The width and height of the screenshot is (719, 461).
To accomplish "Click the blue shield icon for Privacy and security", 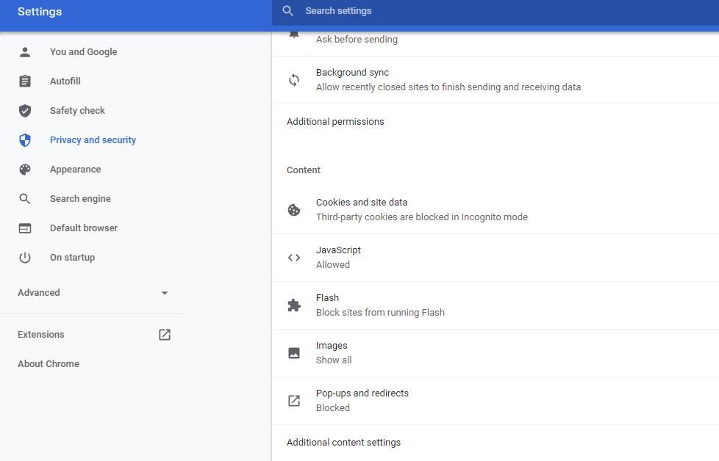I will click(25, 139).
